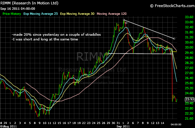
Task: Click the RIMM (Research In Motion Ltd) title
Action: (29, 3)
